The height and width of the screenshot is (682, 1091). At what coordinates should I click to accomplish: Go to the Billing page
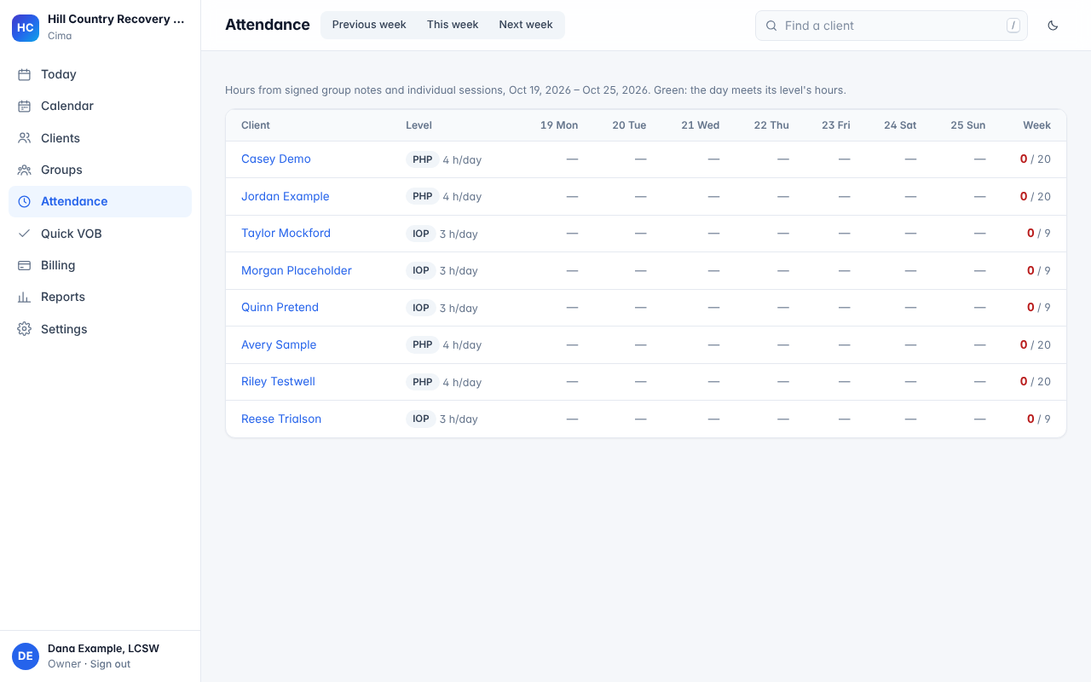(100, 265)
